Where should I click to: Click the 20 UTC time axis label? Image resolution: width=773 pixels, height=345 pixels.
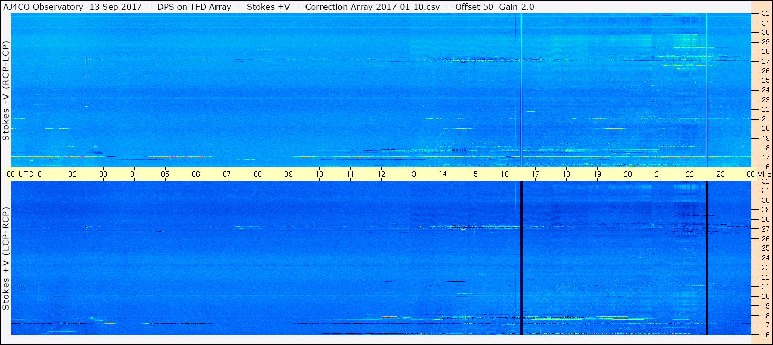coord(628,174)
